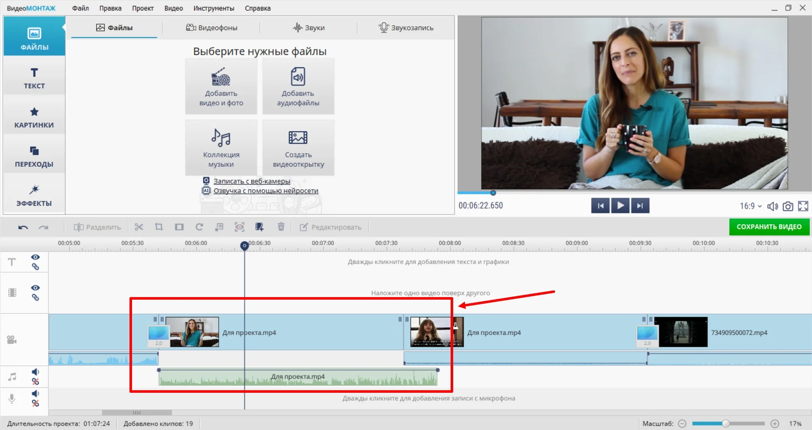
Task: Take a snapshot with the camera icon
Action: pos(787,206)
